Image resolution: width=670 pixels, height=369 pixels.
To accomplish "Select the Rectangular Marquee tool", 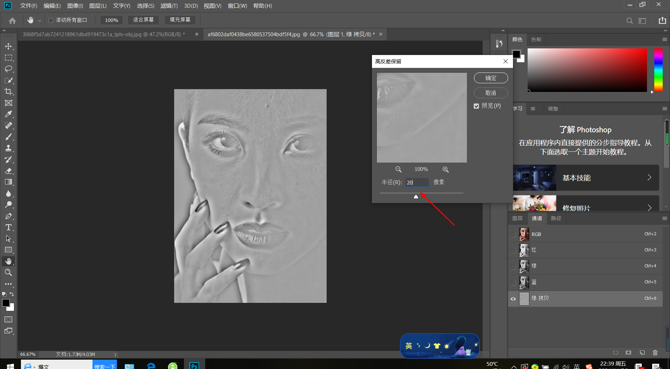I will pyautogui.click(x=8, y=58).
